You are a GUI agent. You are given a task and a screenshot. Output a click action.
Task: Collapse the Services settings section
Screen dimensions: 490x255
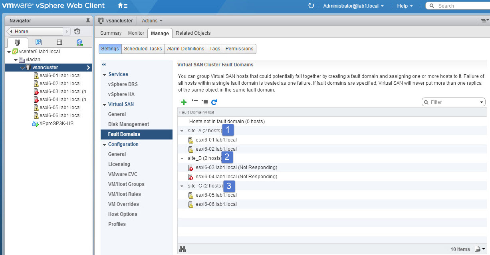(x=105, y=74)
